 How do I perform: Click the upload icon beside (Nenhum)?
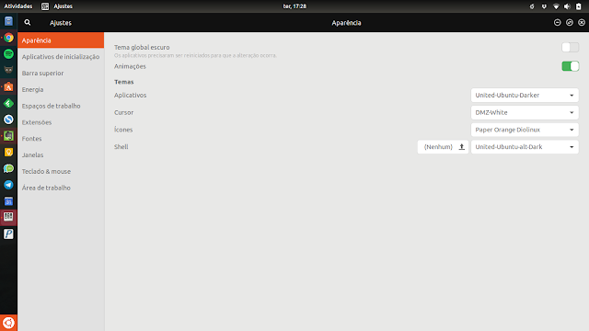click(x=462, y=147)
